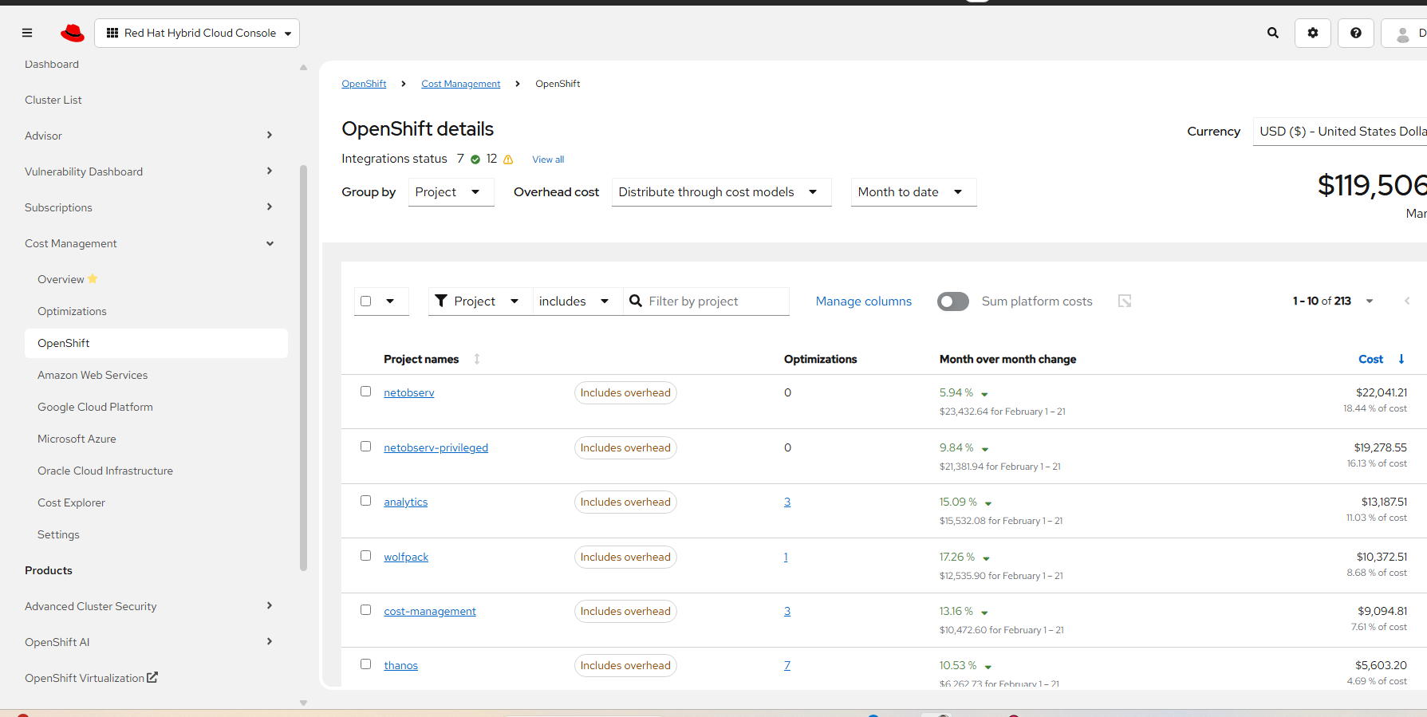1427x717 pixels.
Task: Sort by Project names column arrows
Action: tap(477, 359)
